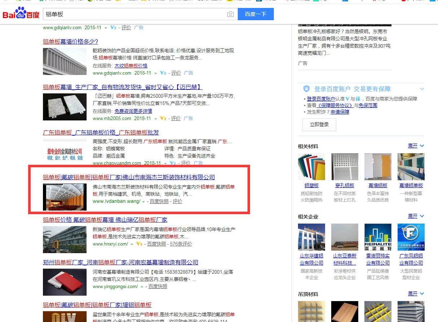438x322 pixels.
Task: Open the 铝单板幕墙价格多少? result
Action: point(70,41)
